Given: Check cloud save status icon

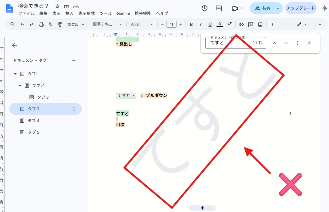Looking at the screenshot, I should pyautogui.click(x=76, y=6).
